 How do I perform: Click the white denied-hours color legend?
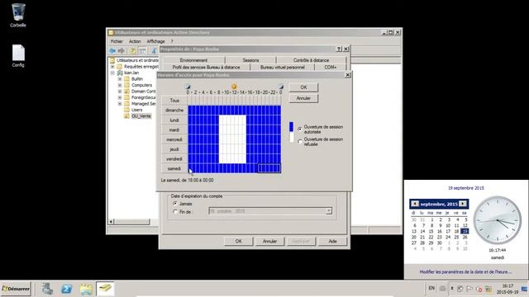(292, 137)
